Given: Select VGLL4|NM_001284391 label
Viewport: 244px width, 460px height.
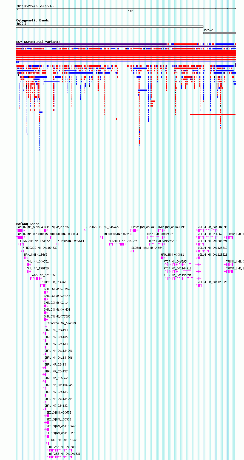Looking at the screenshot, I should (213, 241).
